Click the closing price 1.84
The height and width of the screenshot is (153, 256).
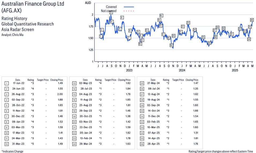point(128,89)
